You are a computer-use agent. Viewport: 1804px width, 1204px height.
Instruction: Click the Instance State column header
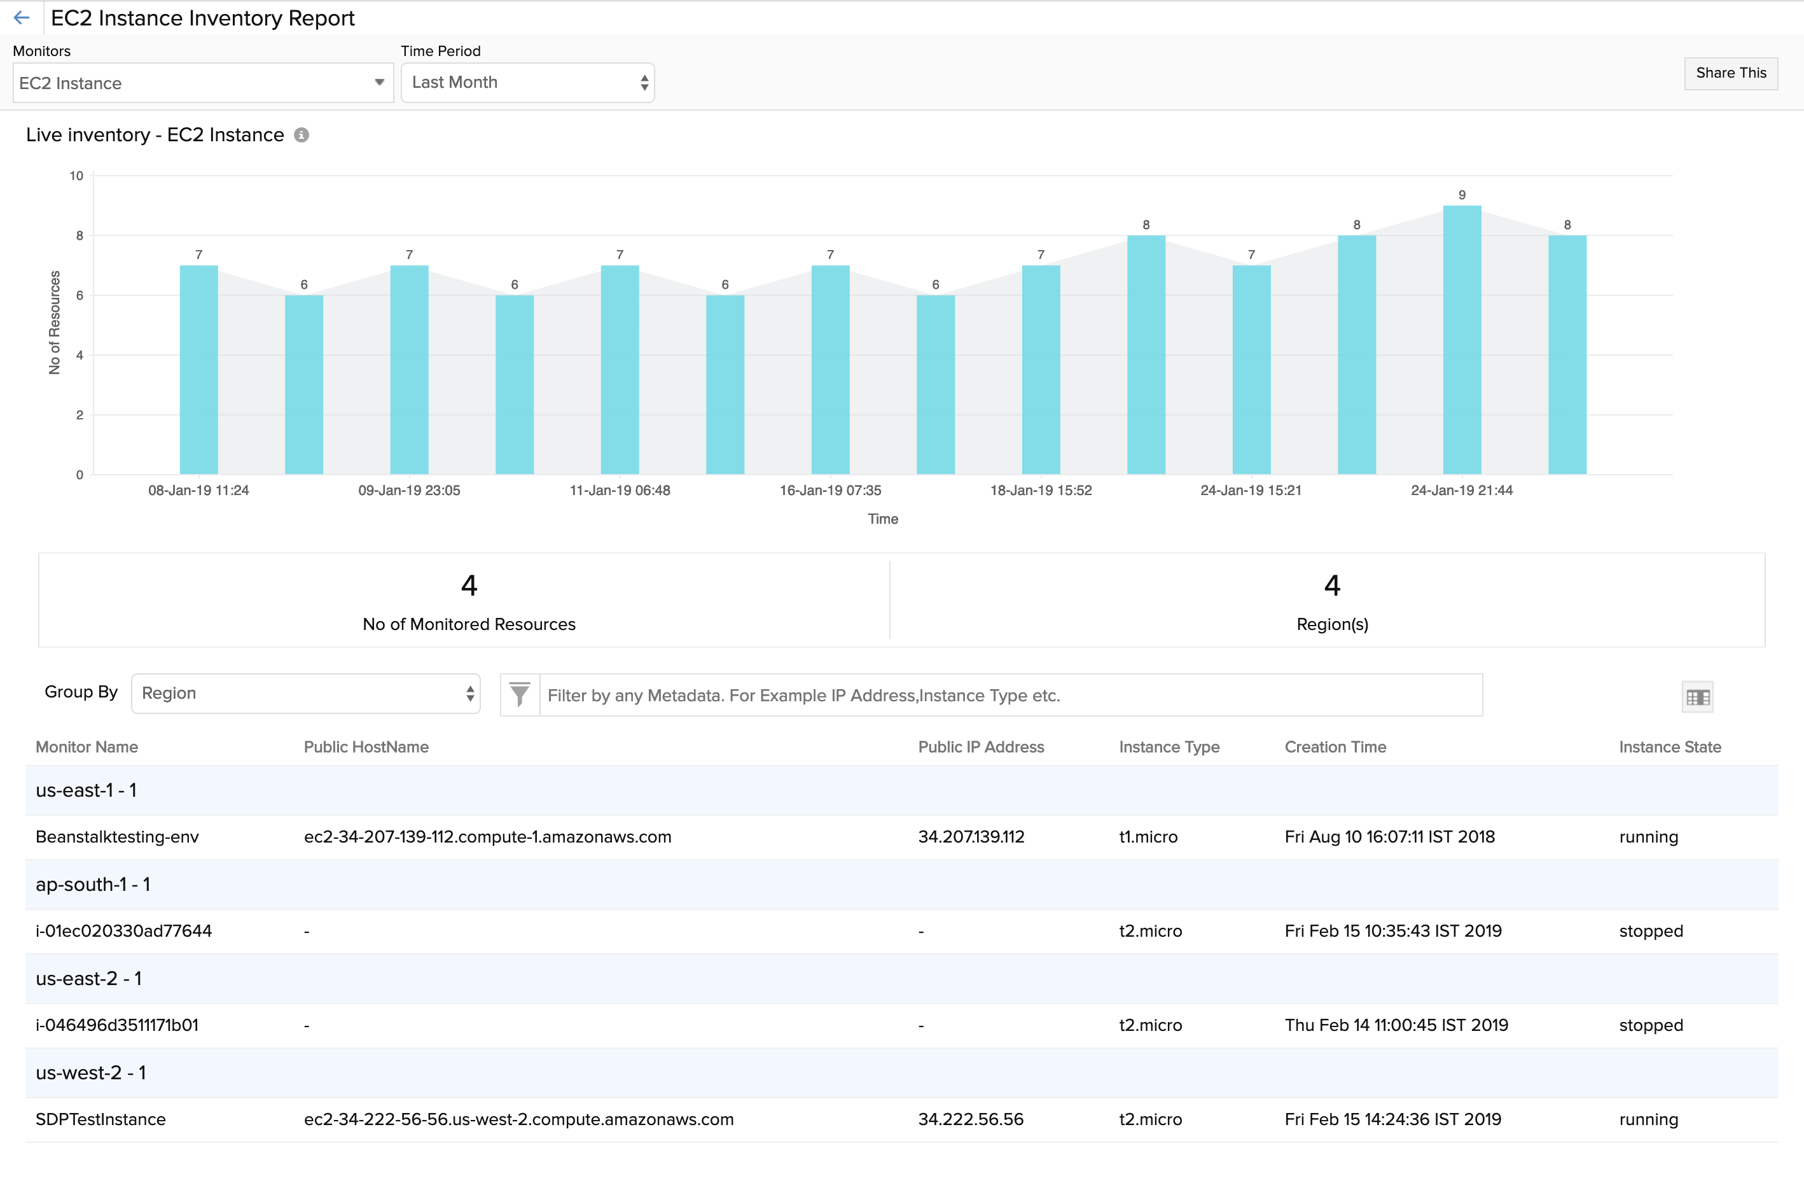click(1670, 747)
